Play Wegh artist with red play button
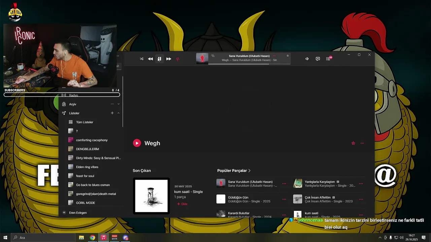Screen dimensions: 431x242 pyautogui.click(x=137, y=143)
